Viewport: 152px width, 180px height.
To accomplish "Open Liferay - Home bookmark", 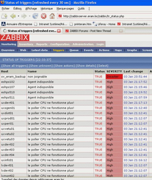I will 104,24.
